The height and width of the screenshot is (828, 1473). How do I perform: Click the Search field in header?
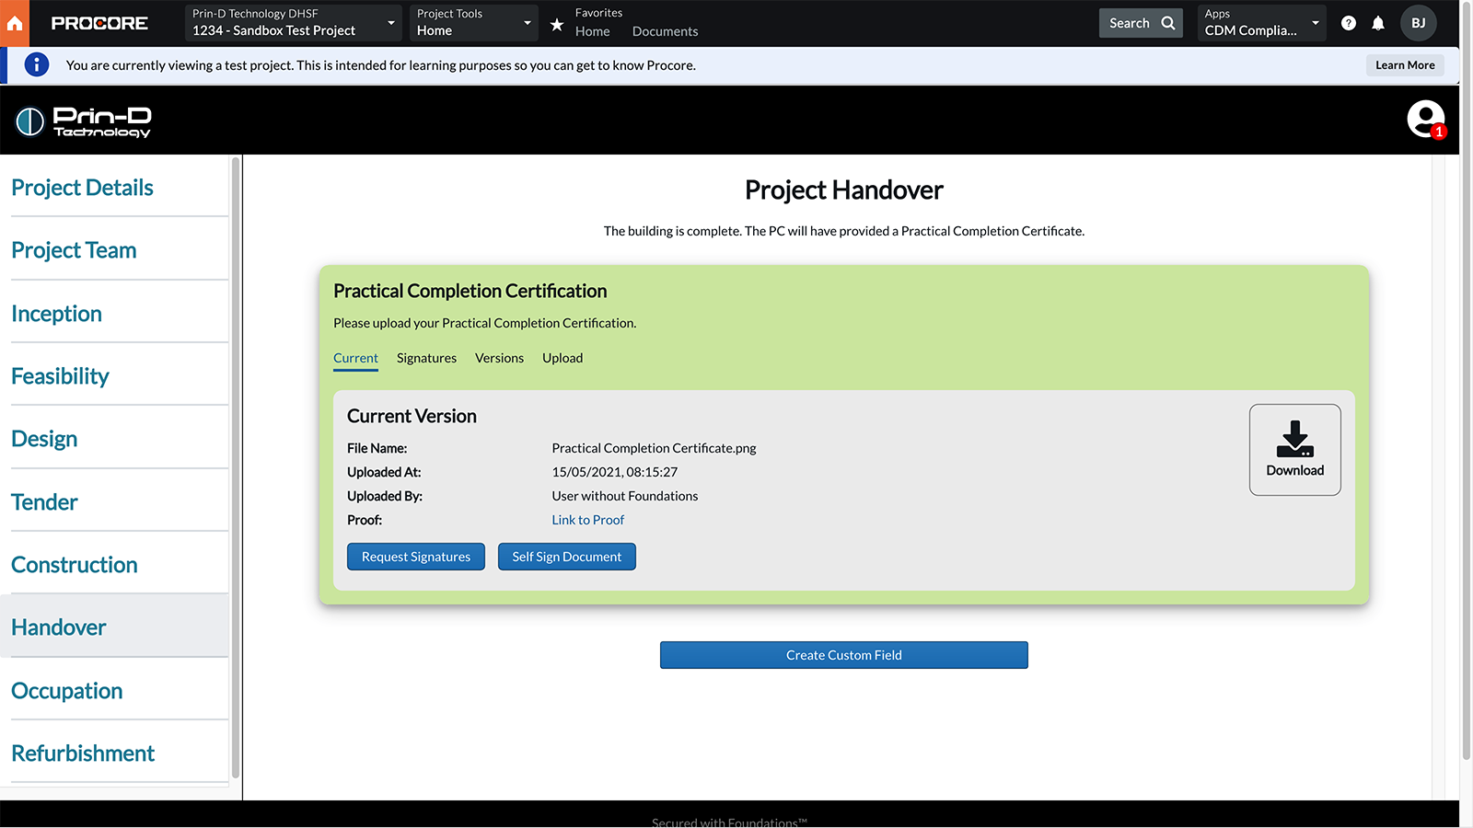click(1140, 23)
